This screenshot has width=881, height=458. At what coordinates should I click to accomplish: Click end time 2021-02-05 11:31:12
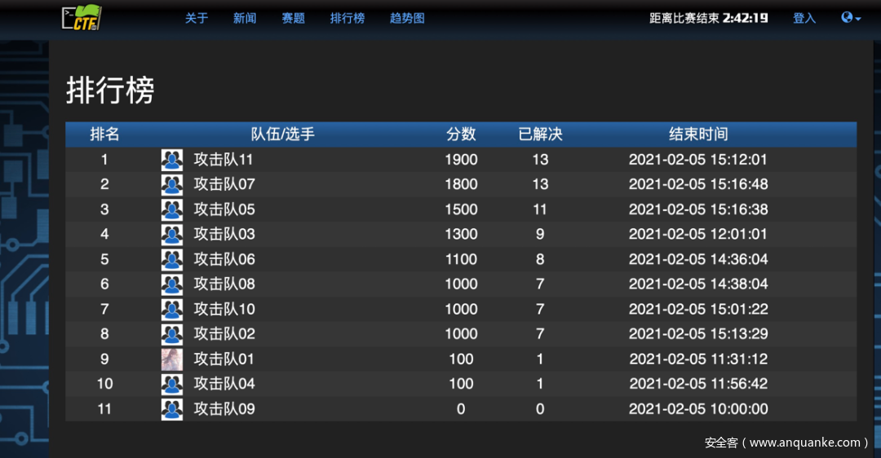click(x=698, y=359)
